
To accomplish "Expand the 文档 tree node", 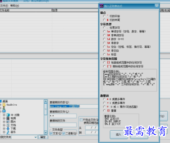I will (x=4, y=125).
